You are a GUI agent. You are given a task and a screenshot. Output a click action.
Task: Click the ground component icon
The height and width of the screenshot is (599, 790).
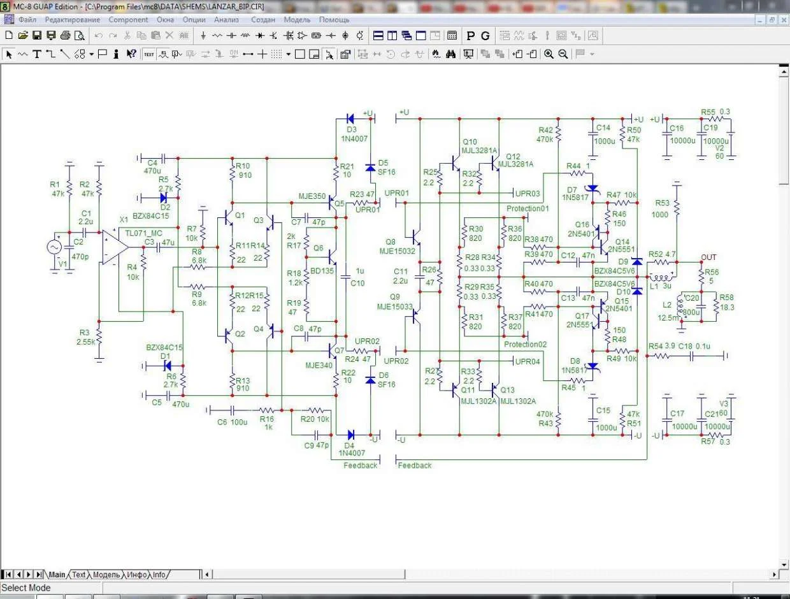(203, 36)
